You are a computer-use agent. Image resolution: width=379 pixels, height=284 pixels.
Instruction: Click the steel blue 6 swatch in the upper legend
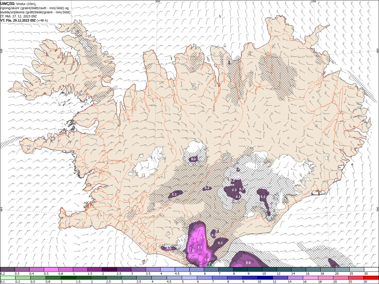(x=211, y=270)
